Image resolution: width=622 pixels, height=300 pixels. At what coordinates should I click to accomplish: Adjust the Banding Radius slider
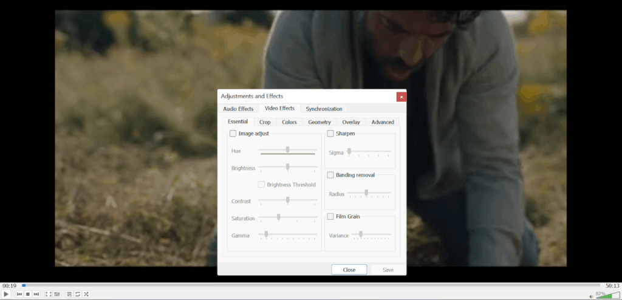point(369,194)
